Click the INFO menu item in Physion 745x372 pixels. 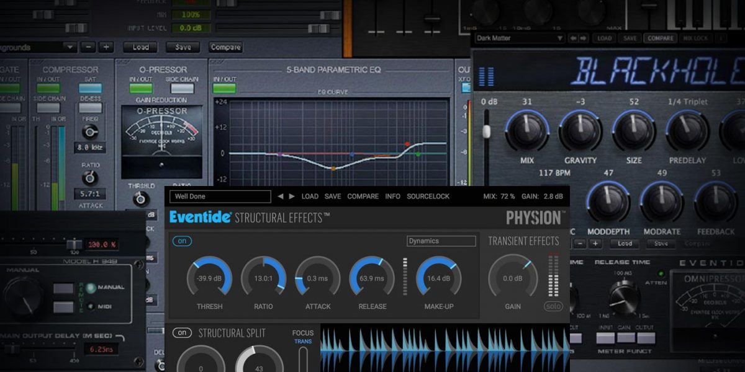[x=392, y=196]
